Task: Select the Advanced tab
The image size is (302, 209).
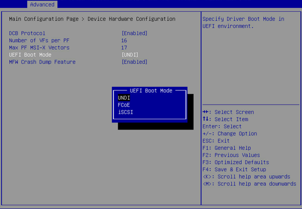Action: [x=42, y=5]
